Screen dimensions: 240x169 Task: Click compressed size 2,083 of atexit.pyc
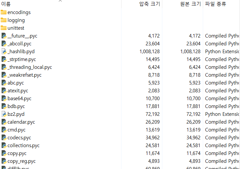(154, 91)
